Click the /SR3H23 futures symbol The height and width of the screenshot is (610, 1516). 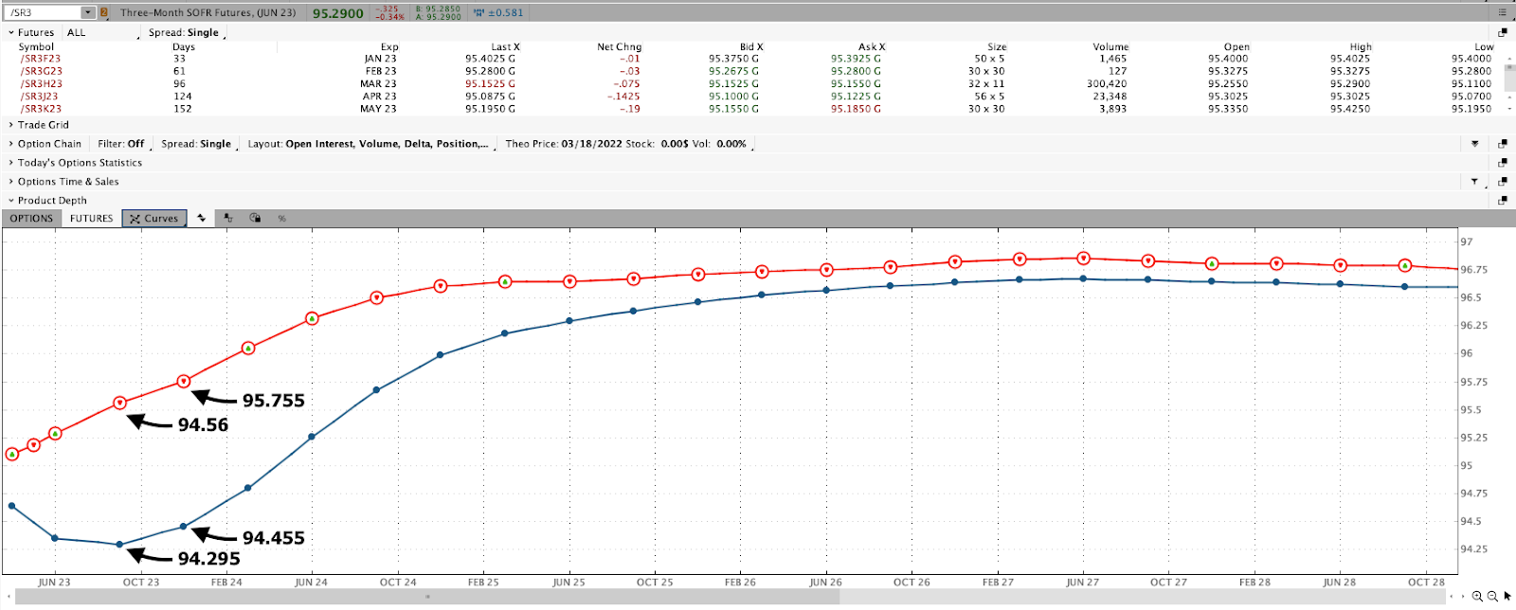42,83
